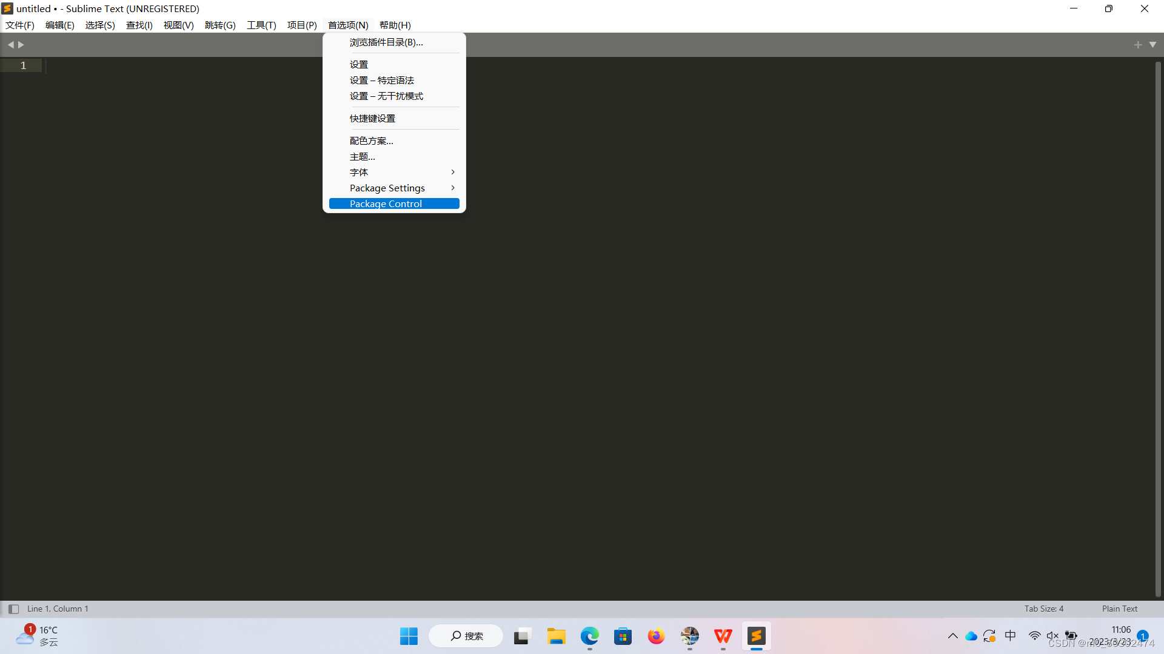This screenshot has width=1164, height=654.
Task: Click the muted speaker icon in system tray
Action: point(1052,636)
